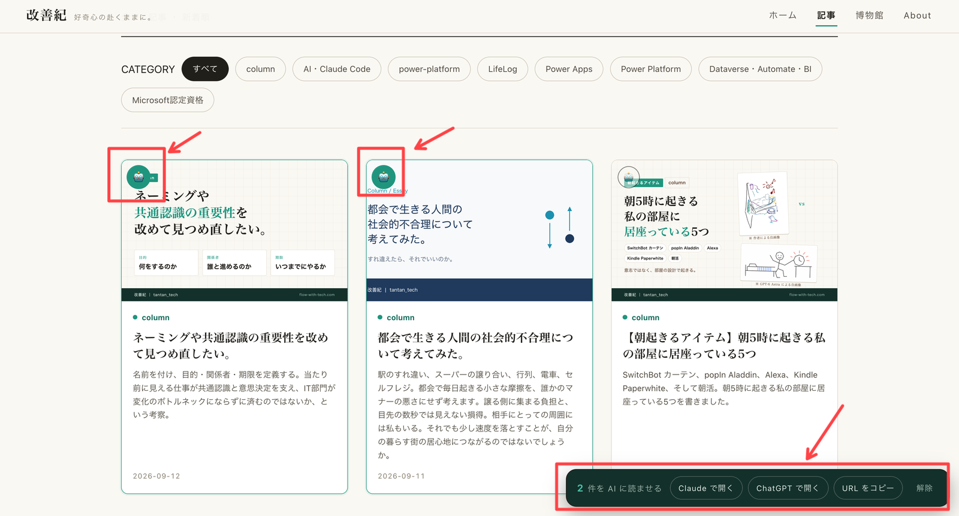Screen dimensions: 959x516
Task: Select the Power Apps category chip
Action: coord(569,69)
